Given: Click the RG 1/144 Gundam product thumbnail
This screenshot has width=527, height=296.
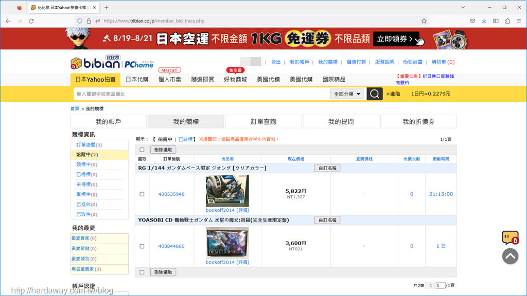Looking at the screenshot, I should 227,191.
